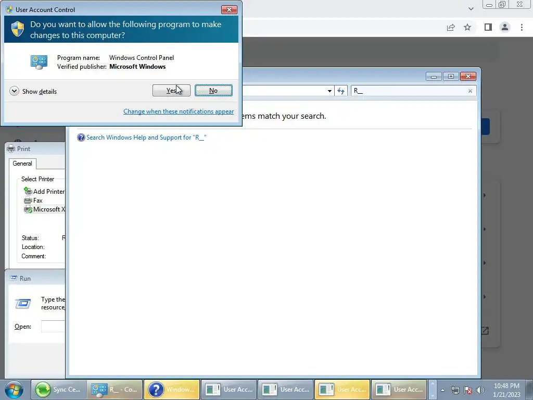This screenshot has height=400, width=533.
Task: Switch to the first User Account taskbar button
Action: pos(228,390)
